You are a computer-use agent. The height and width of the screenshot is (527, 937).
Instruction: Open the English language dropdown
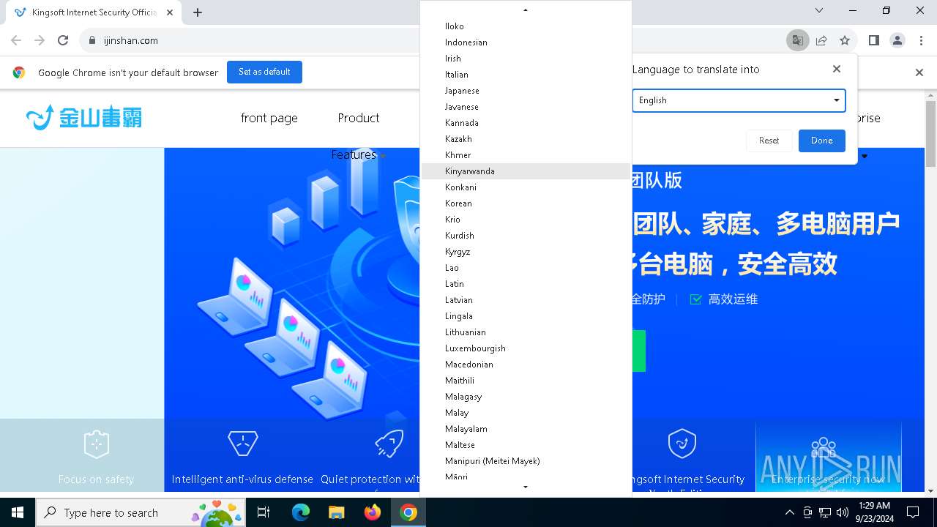click(x=739, y=100)
